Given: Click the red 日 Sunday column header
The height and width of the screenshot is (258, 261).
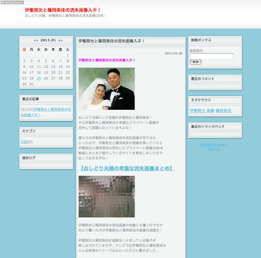Looking at the screenshot, I should [24, 50].
